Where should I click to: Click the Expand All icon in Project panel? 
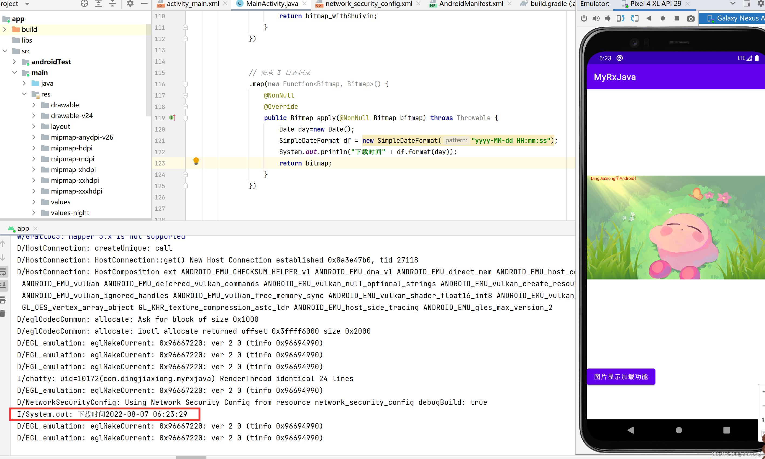98,4
